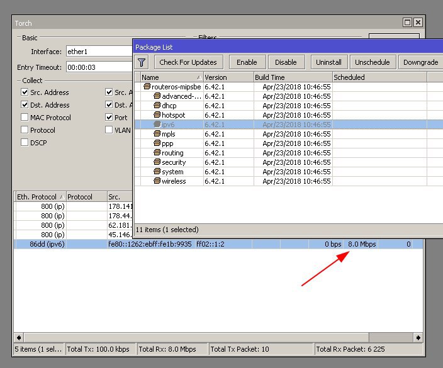Enable the Protocol checkbox
This screenshot has height=368, width=443.
[25, 130]
